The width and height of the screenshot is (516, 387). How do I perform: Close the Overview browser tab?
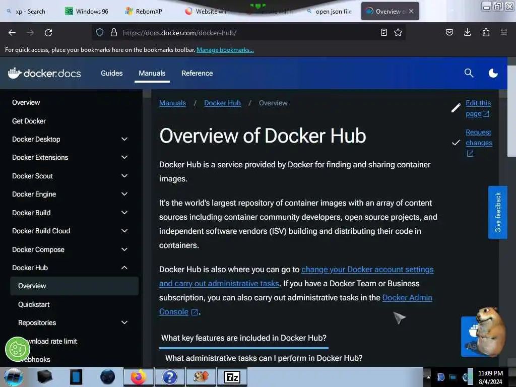point(411,11)
